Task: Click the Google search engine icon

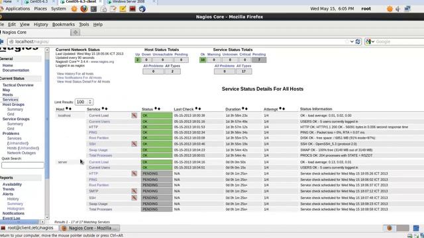Action: [x=368, y=42]
